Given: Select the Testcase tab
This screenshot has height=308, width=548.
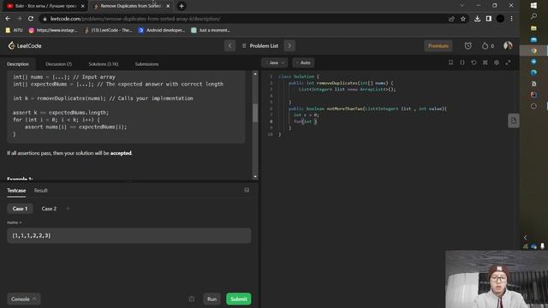Looking at the screenshot, I should click(16, 190).
